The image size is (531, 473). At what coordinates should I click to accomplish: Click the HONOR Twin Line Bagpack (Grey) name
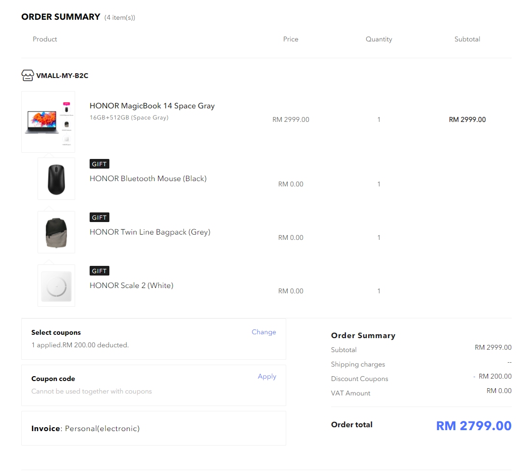click(150, 232)
